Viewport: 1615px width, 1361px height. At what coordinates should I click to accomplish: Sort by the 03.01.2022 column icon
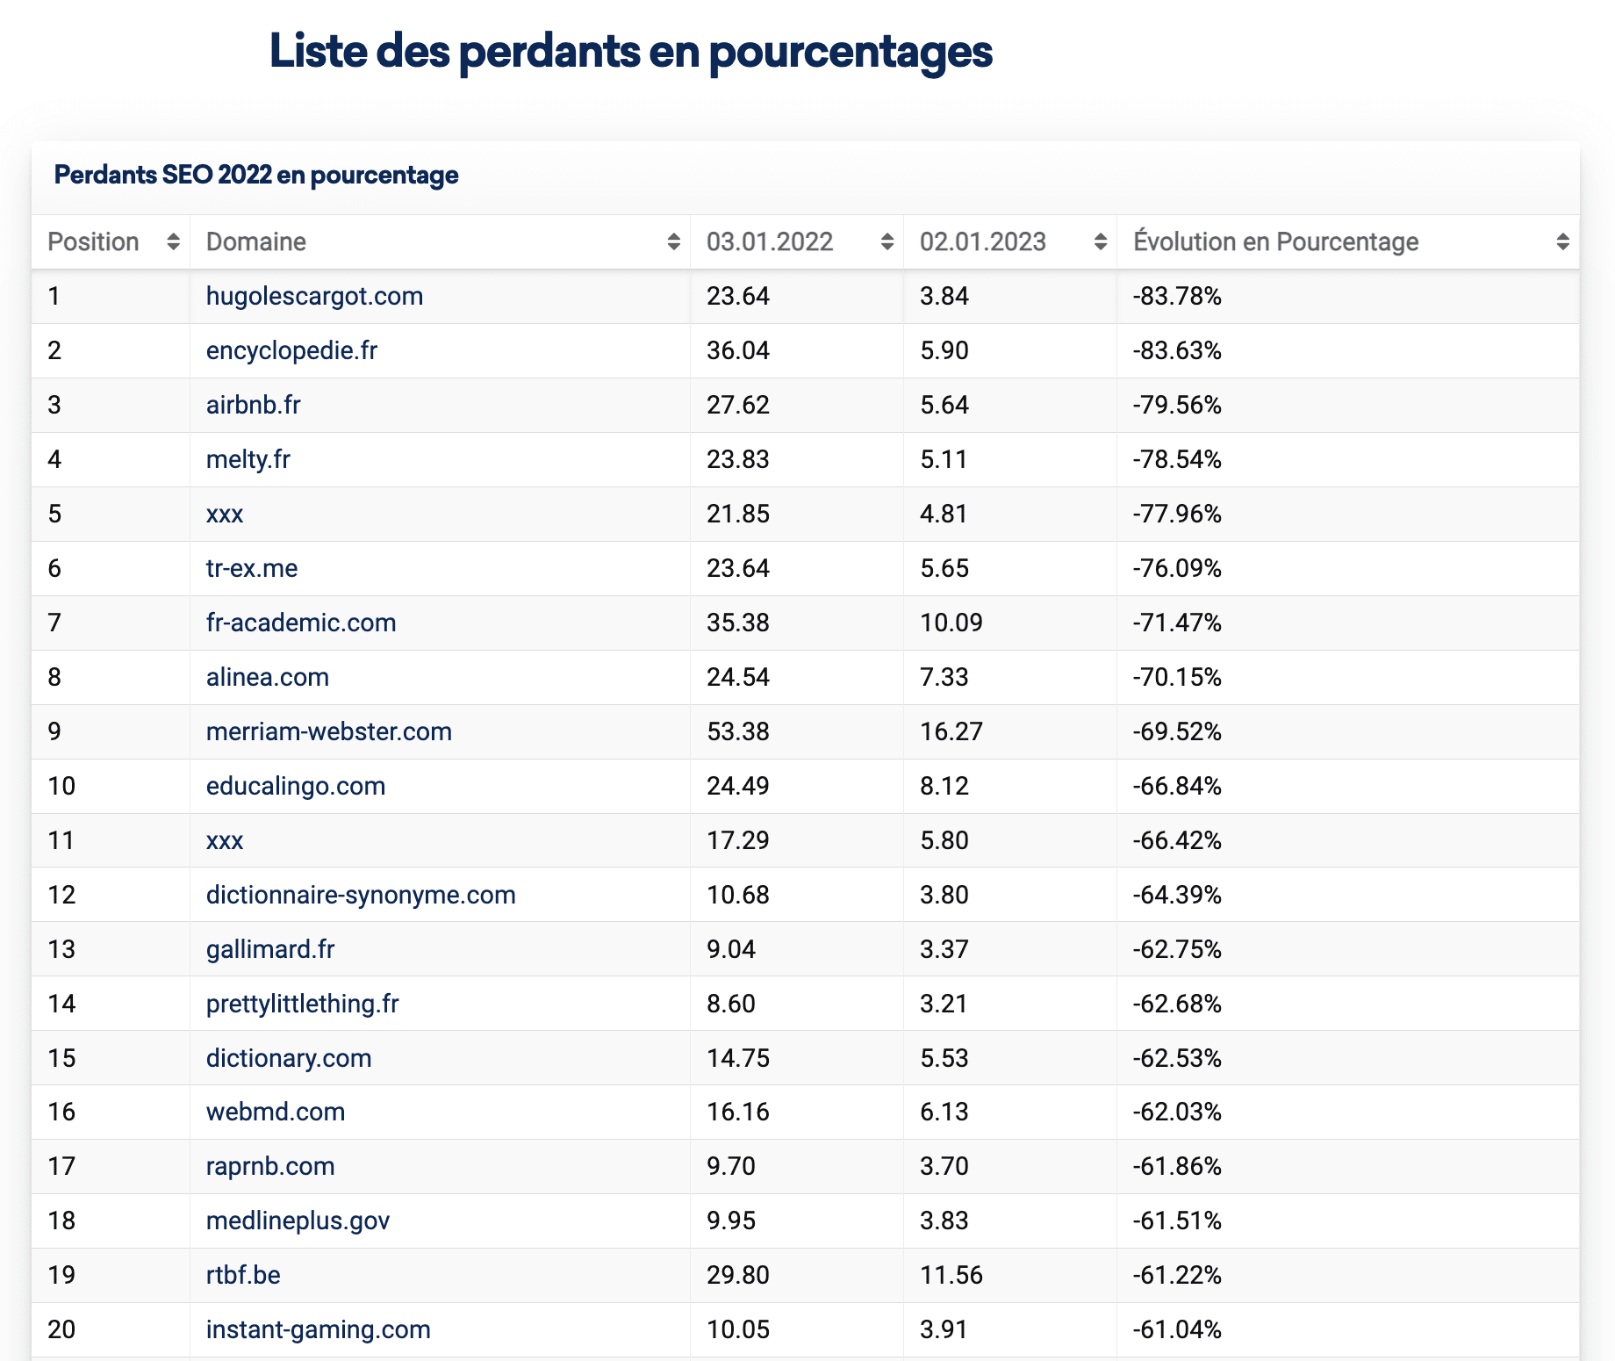point(886,241)
